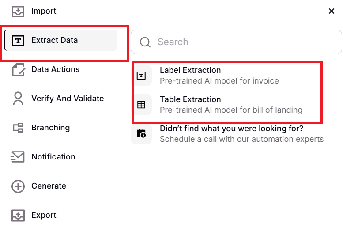Image resolution: width=343 pixels, height=243 pixels.
Task: Choose Label Extraction pre-trained invoice model
Action: (x=219, y=76)
